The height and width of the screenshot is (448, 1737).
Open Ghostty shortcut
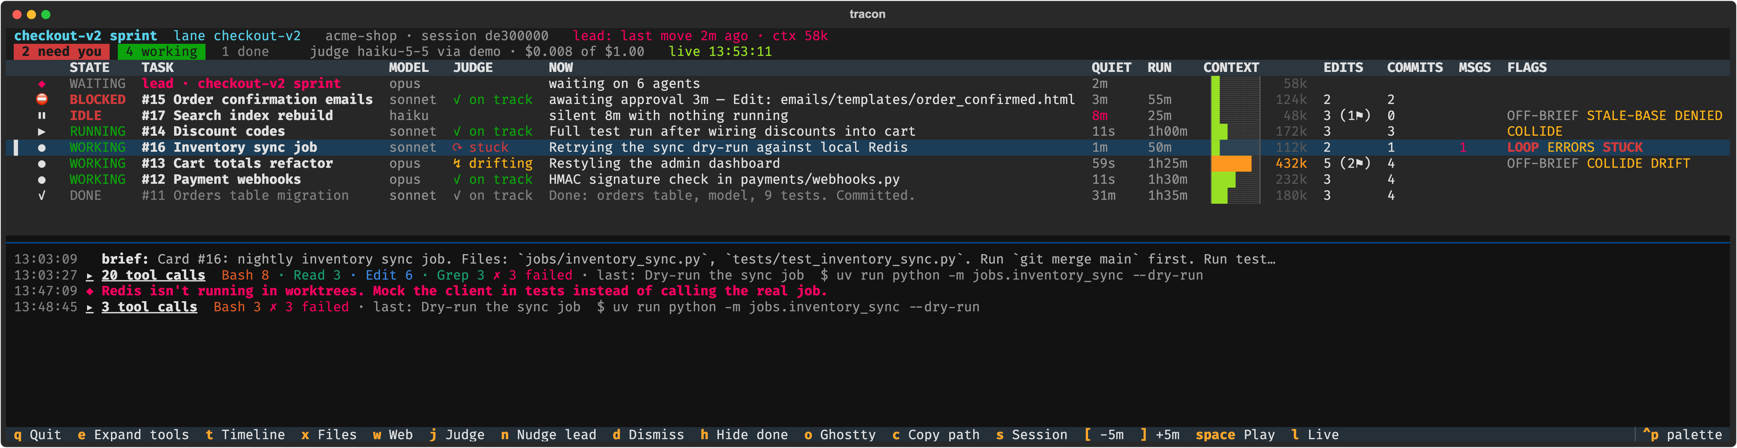point(840,435)
